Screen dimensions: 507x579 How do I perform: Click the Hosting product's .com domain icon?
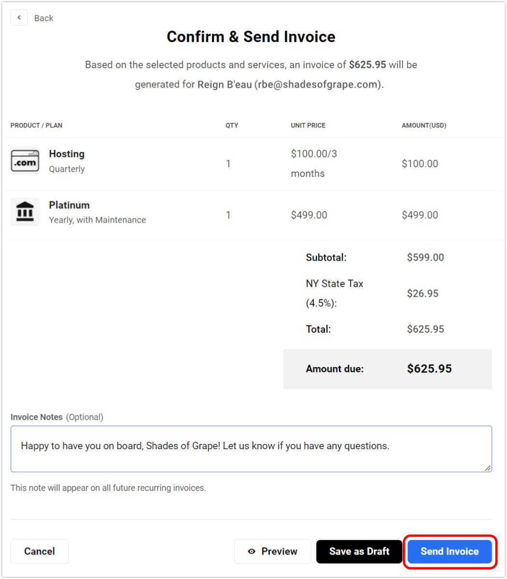pyautogui.click(x=25, y=160)
